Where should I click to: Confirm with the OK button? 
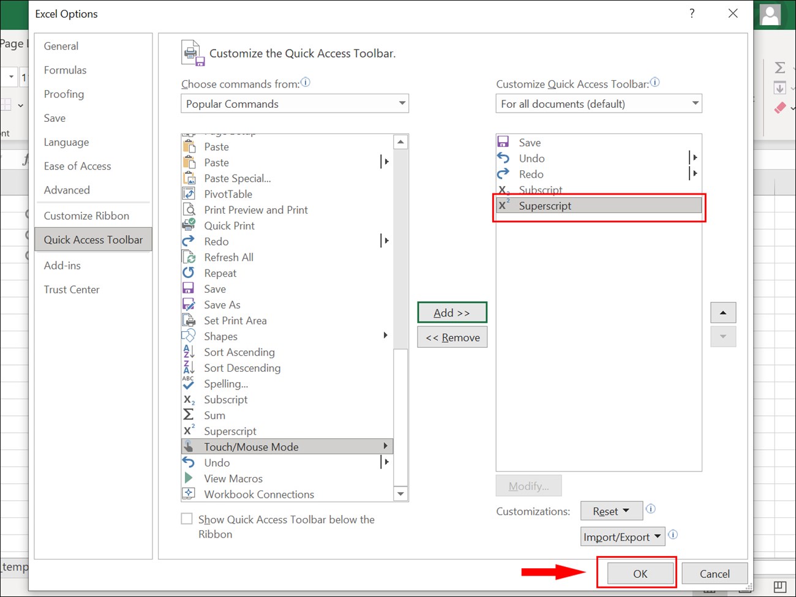click(x=640, y=574)
